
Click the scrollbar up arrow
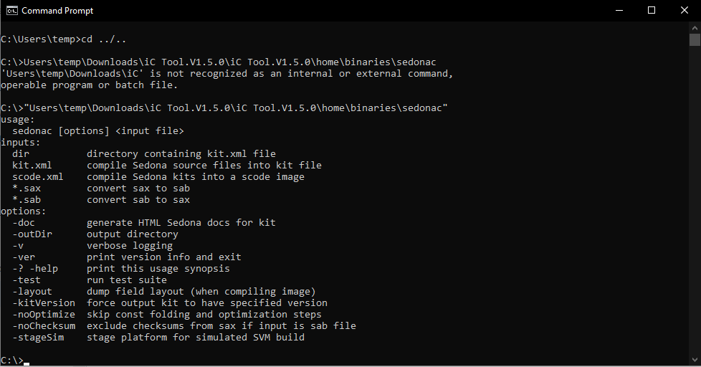(694, 27)
